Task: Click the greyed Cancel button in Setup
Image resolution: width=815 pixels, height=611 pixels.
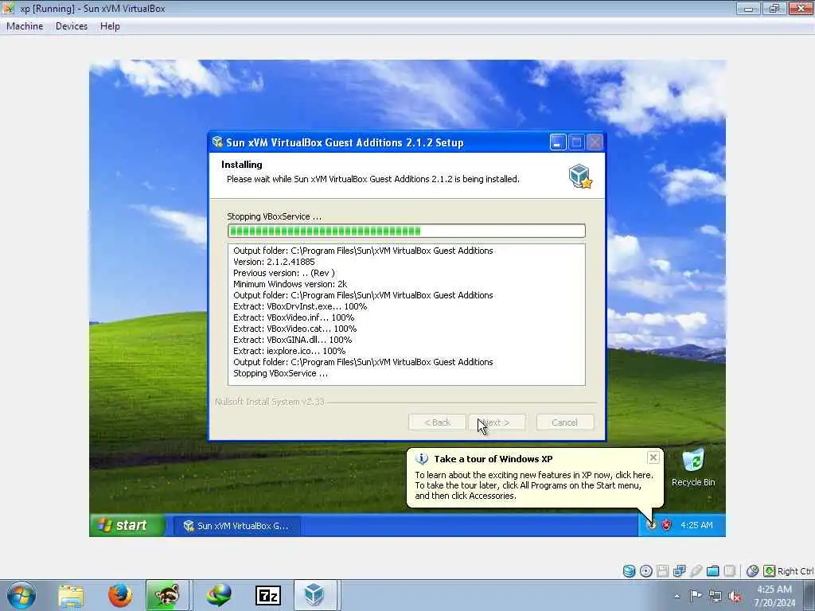Action: pyautogui.click(x=565, y=422)
